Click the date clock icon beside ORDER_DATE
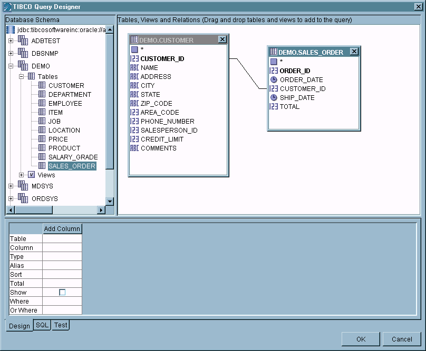 [274, 80]
